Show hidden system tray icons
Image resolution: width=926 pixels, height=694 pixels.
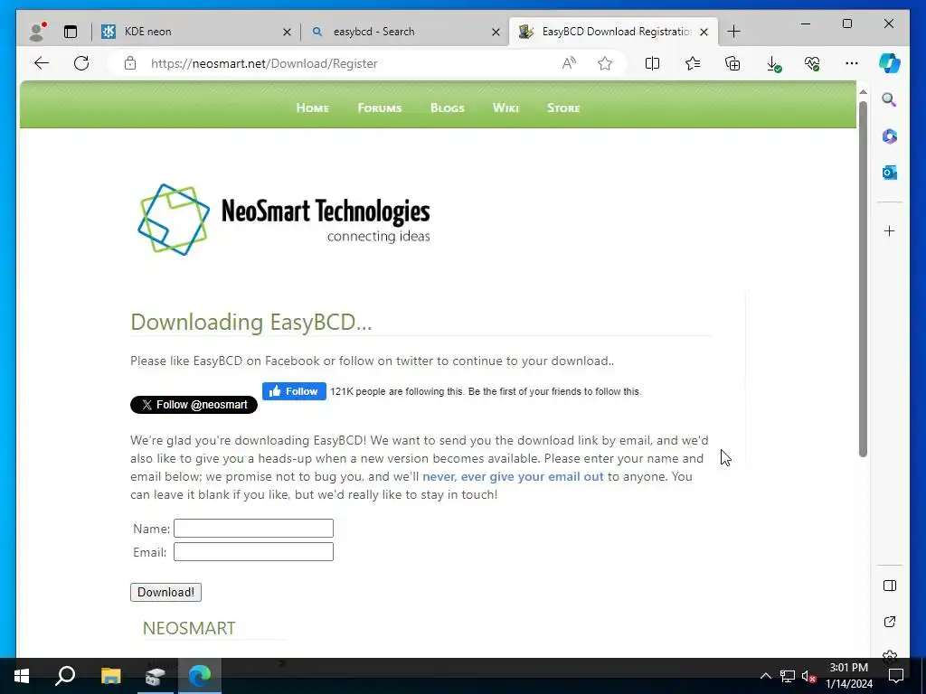[765, 676]
